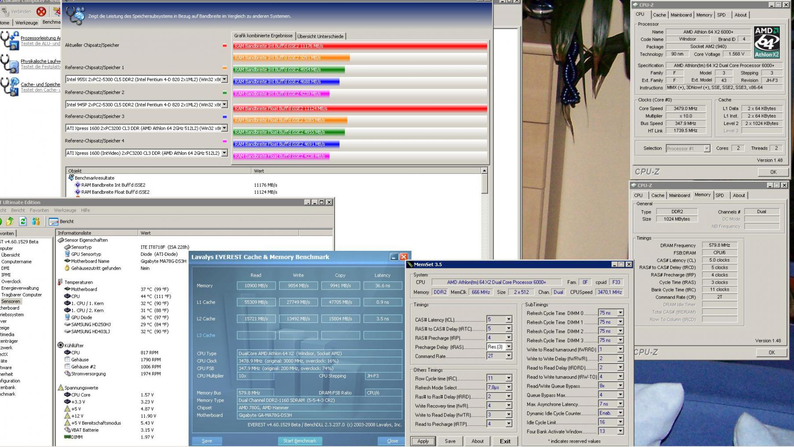The height and width of the screenshot is (447, 794).
Task: Open Cache tab in lower CPU-Z window
Action: (658, 195)
